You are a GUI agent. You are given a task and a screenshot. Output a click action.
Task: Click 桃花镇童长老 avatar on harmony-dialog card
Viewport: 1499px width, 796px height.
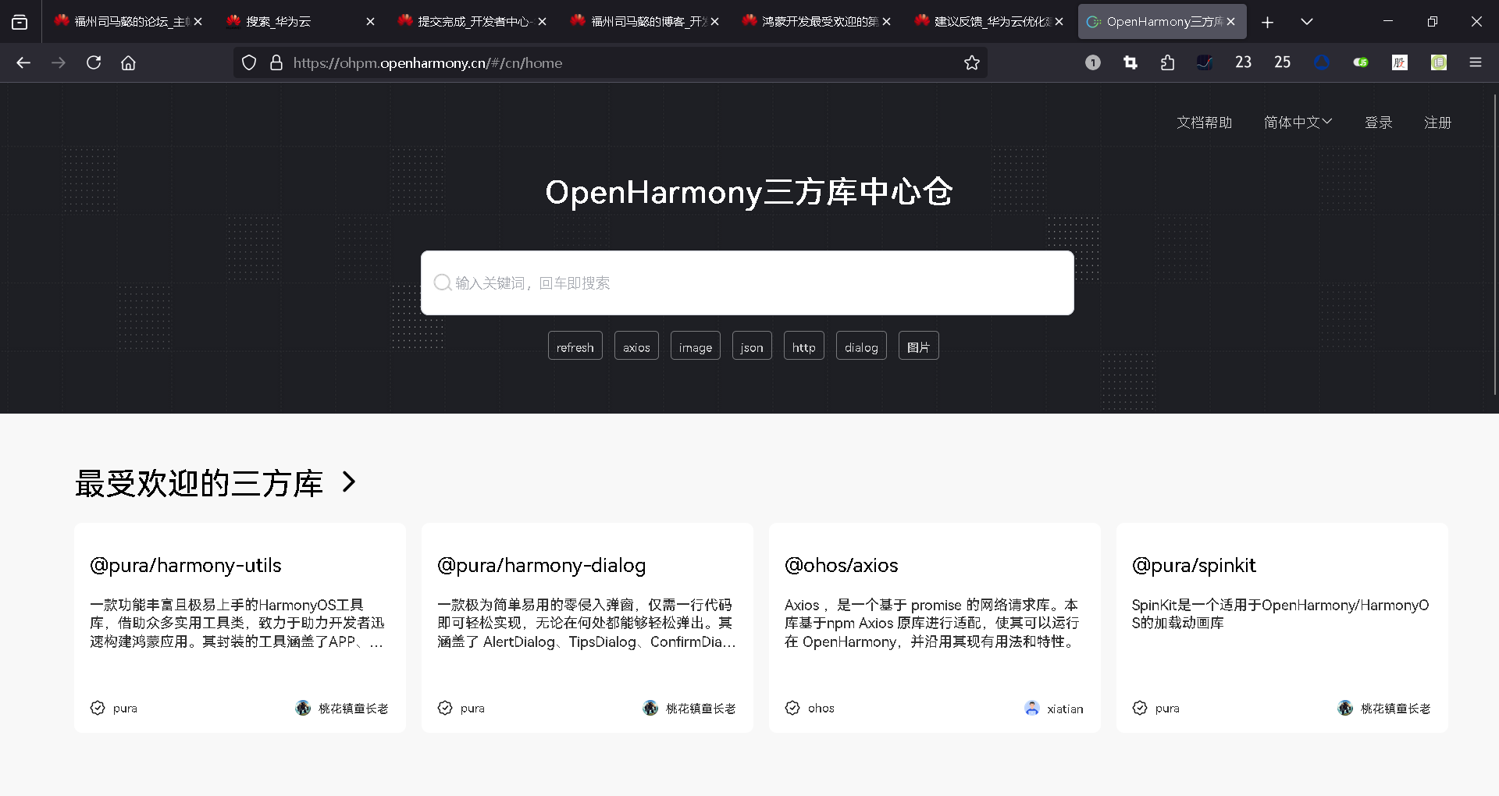point(650,708)
